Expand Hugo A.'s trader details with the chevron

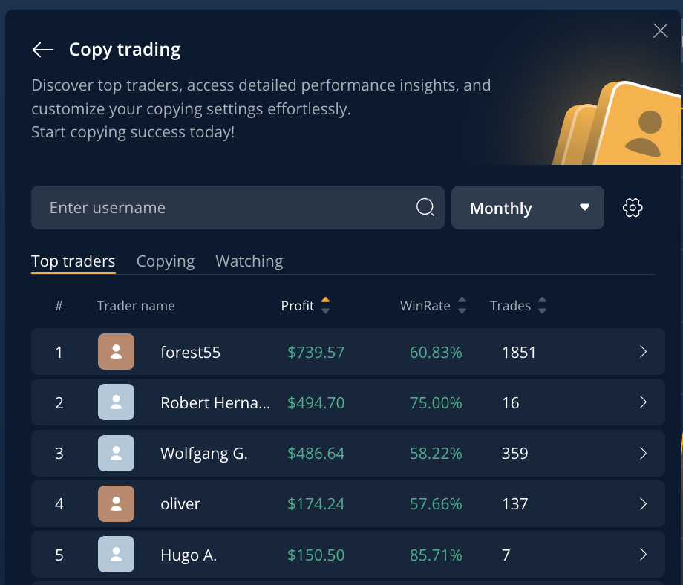[x=643, y=554]
